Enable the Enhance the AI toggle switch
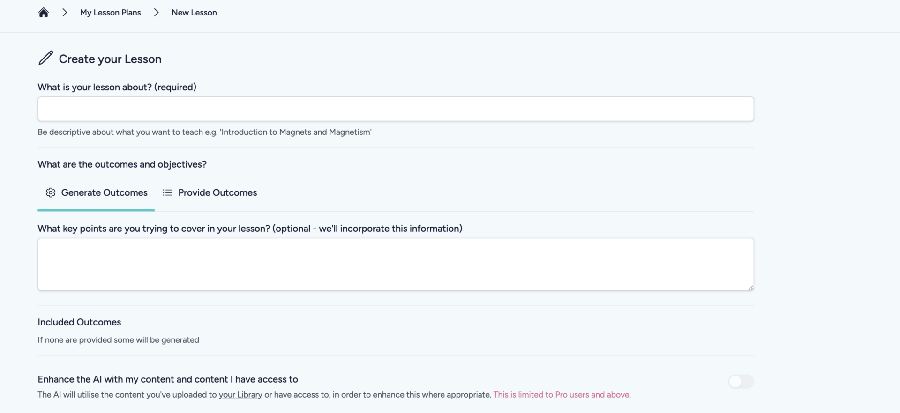900x413 pixels. pyautogui.click(x=741, y=381)
